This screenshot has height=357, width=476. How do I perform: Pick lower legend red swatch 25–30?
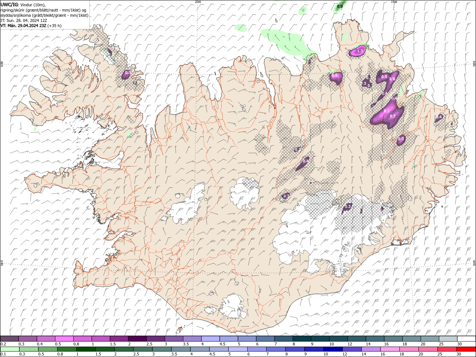tap(447, 349)
